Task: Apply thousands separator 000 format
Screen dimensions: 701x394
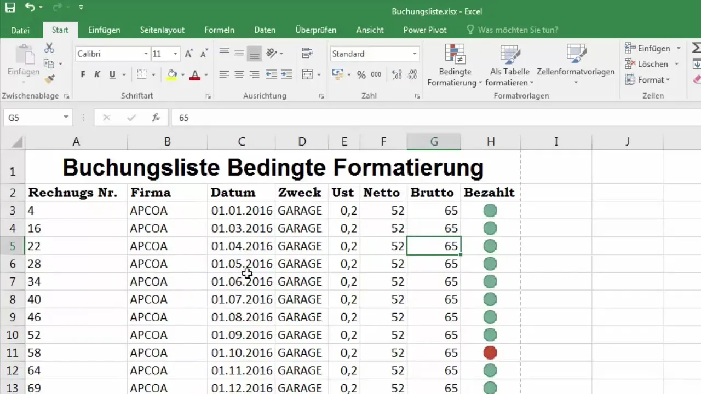Action: [x=376, y=74]
